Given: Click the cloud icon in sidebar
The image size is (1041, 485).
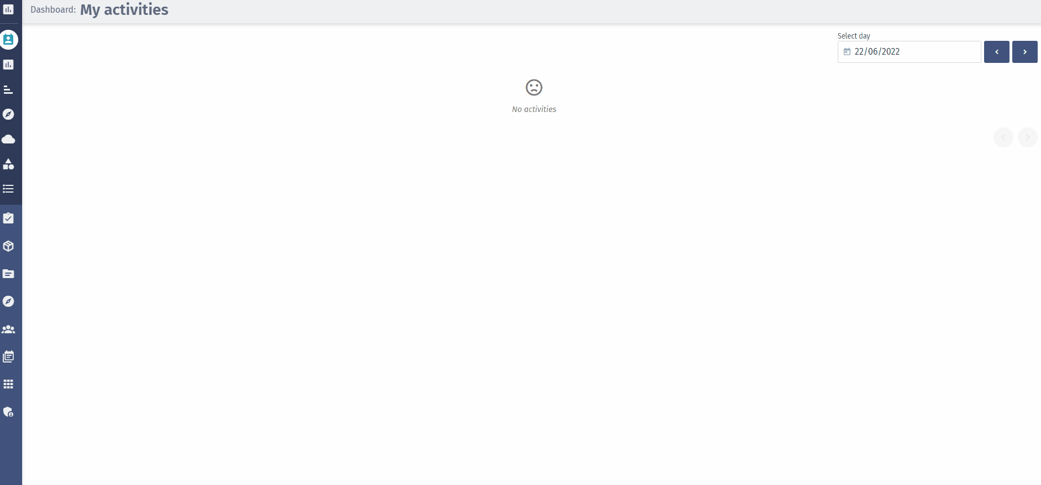Looking at the screenshot, I should pyautogui.click(x=8, y=139).
